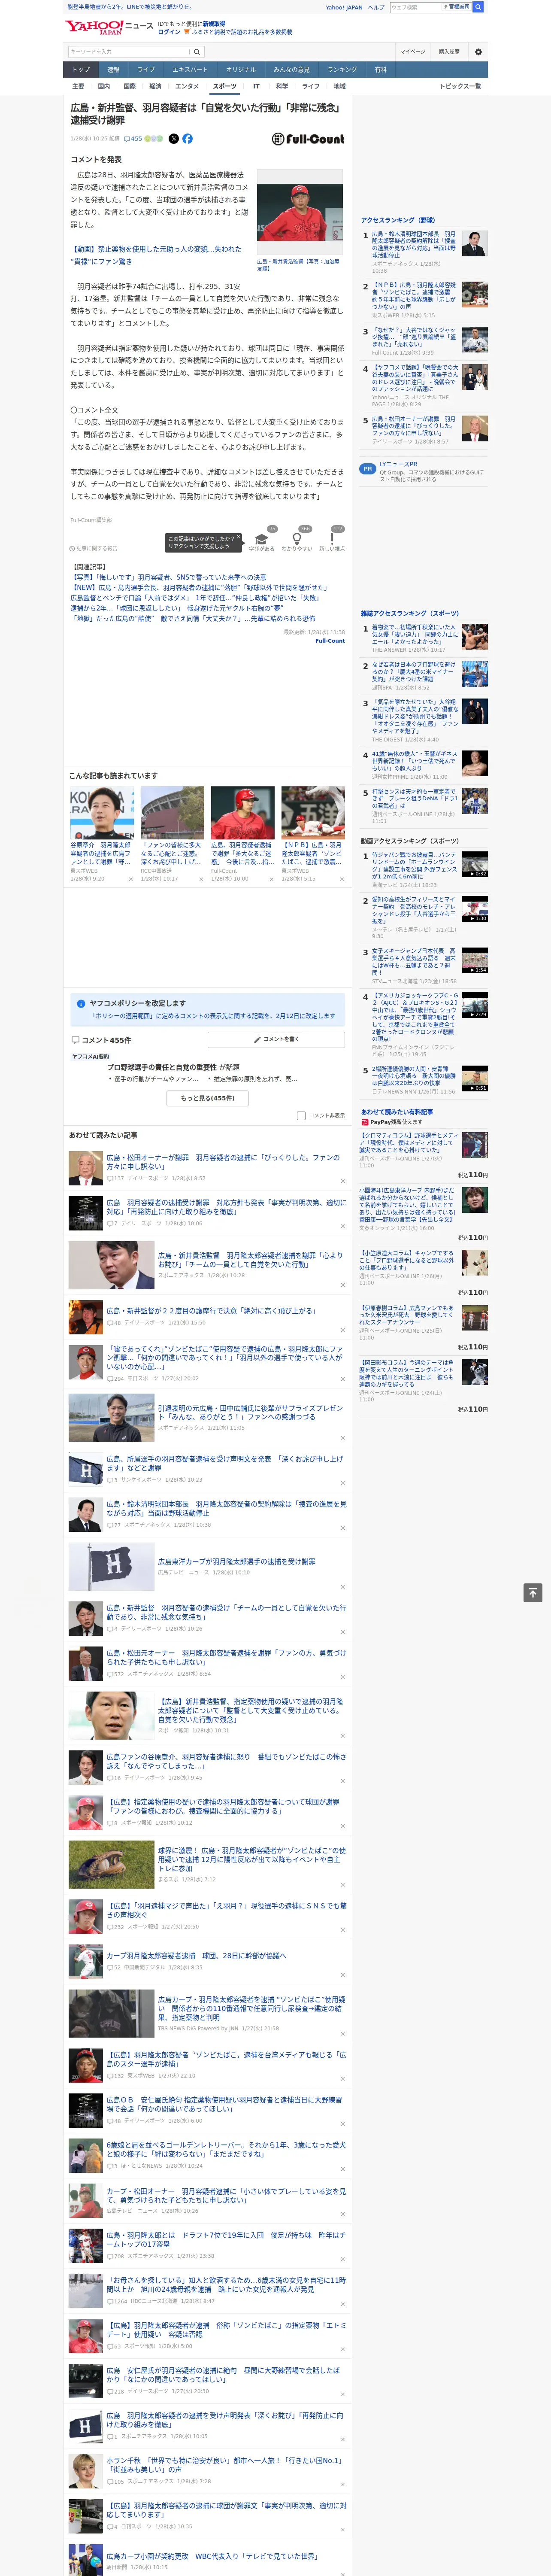Viewport: 551px width, 2576px height.
Task: Open 購入履歴 button
Action: click(449, 52)
